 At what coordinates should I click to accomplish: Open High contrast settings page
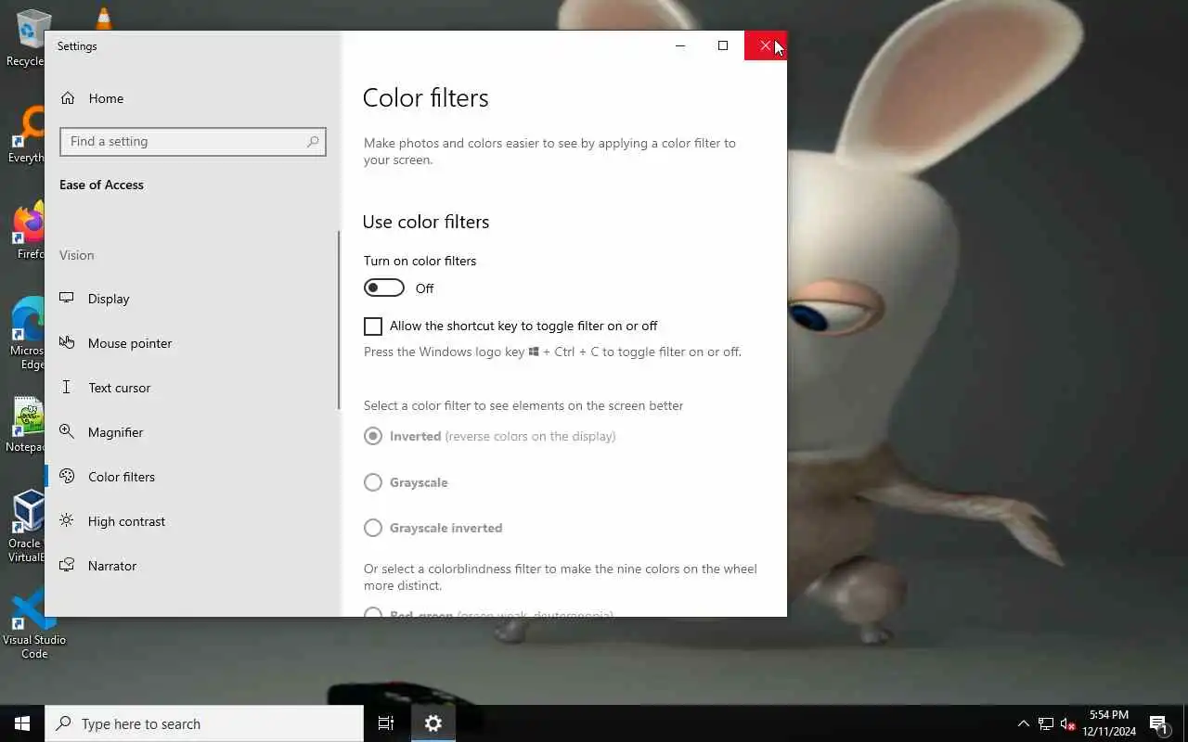[191, 521]
